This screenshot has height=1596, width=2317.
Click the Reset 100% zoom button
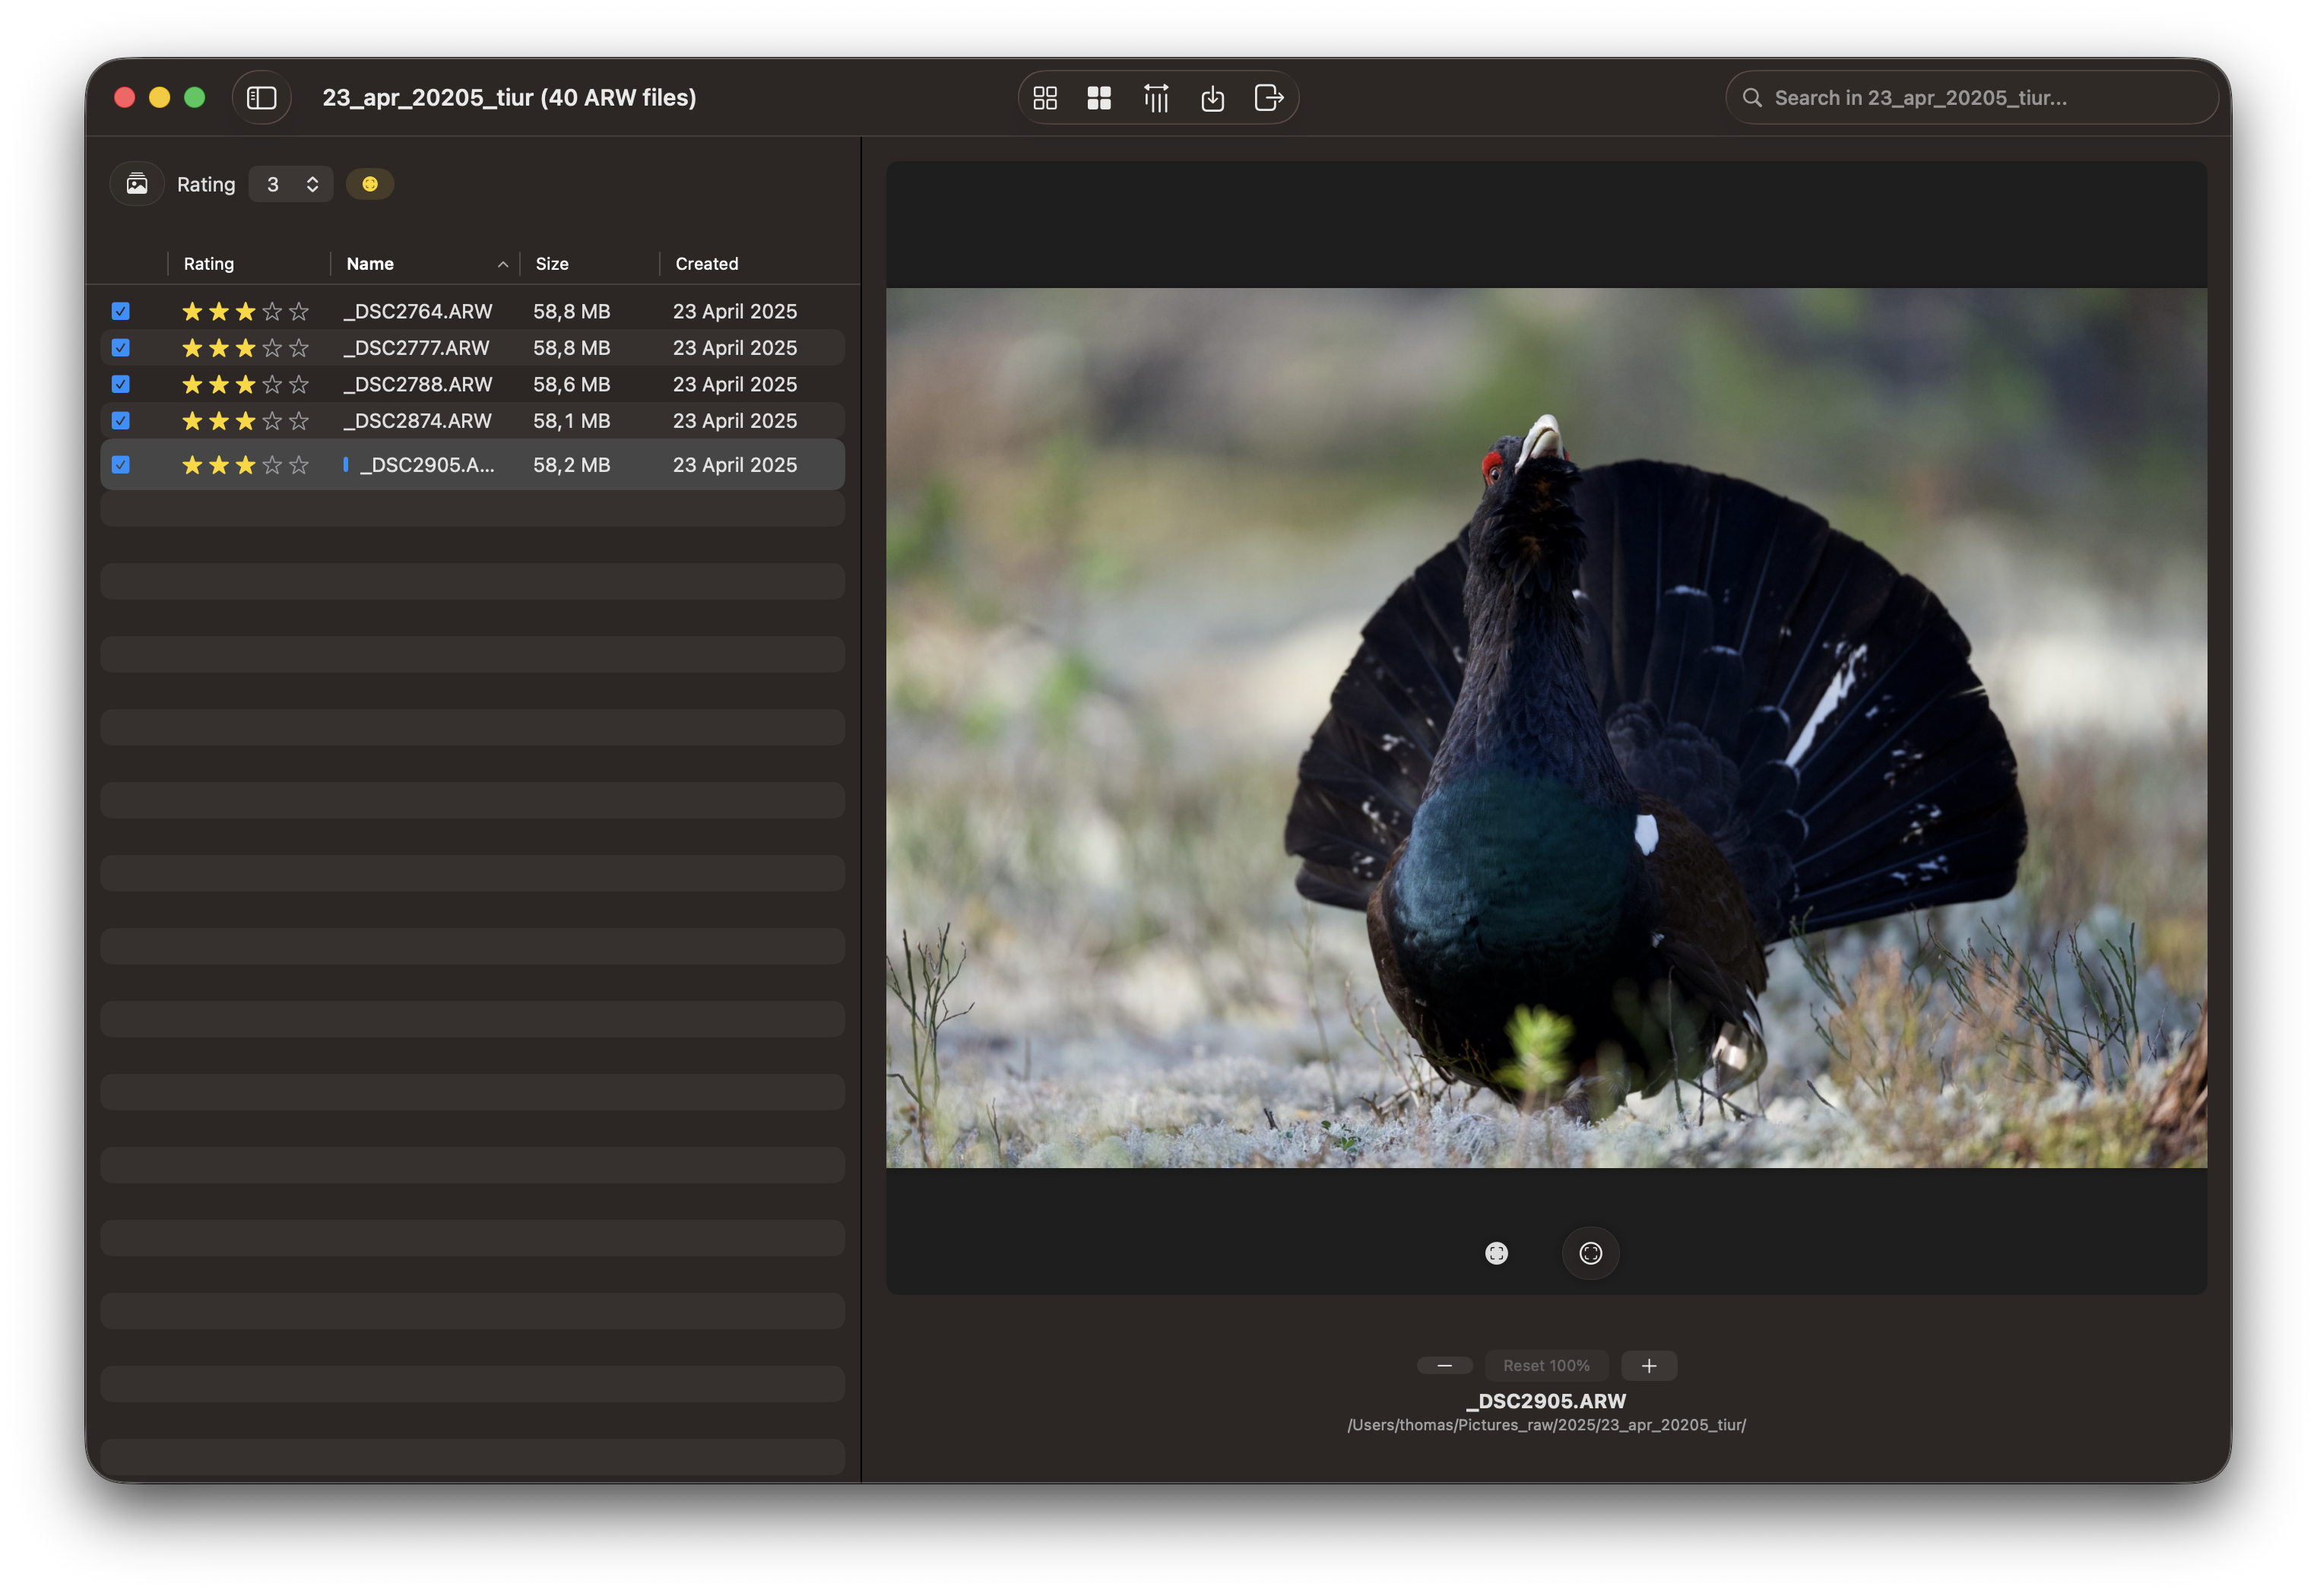[x=1546, y=1365]
